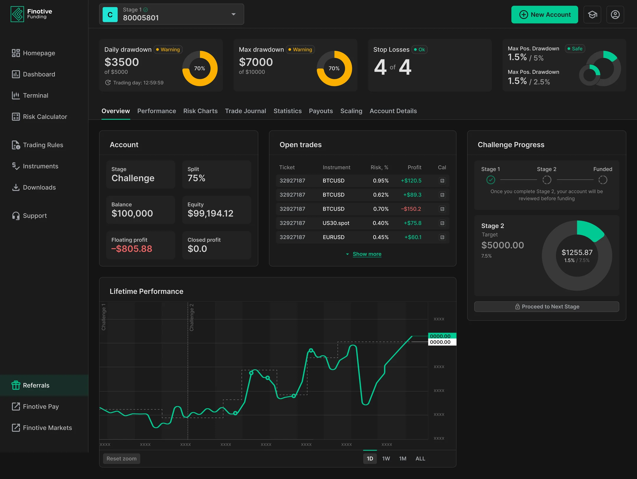Click the calculator icon for +$120.5 trade
The width and height of the screenshot is (637, 479).
[x=442, y=181]
